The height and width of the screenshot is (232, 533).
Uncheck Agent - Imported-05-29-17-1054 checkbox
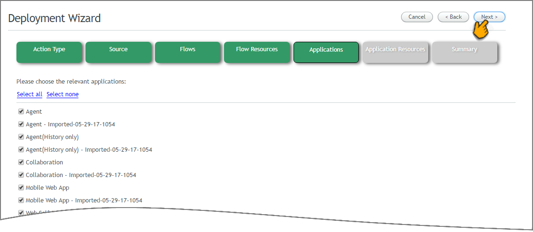21,124
